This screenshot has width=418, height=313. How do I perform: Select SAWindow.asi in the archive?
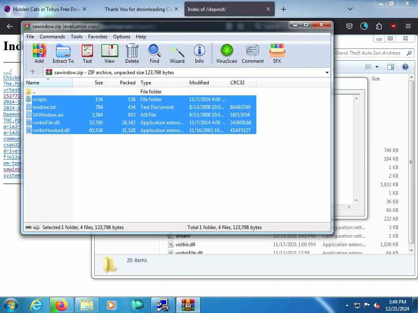[140, 115]
